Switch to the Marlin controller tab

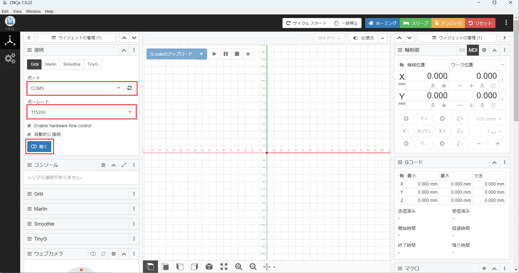point(51,64)
